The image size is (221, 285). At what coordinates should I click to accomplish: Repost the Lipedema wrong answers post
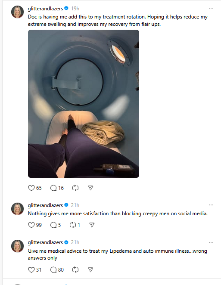pos(75,270)
